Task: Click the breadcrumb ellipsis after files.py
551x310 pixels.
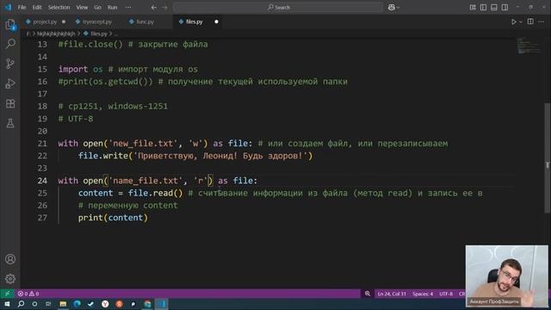Action: click(115, 34)
